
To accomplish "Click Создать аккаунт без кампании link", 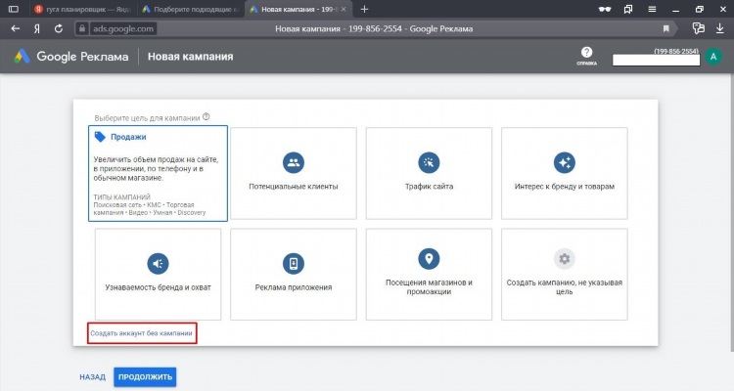I will [x=141, y=333].
